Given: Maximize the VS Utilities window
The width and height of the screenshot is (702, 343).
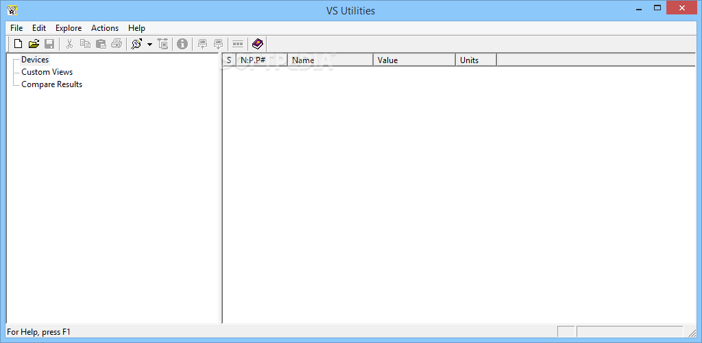Looking at the screenshot, I should coord(657,8).
